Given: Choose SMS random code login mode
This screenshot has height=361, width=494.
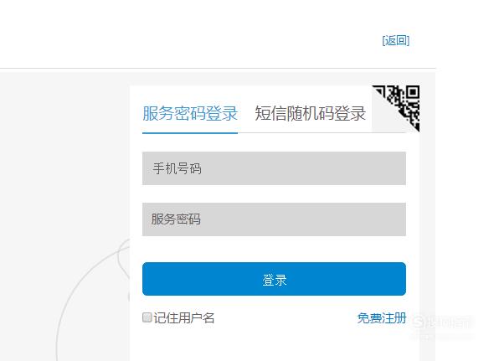Looking at the screenshot, I should tap(310, 113).
